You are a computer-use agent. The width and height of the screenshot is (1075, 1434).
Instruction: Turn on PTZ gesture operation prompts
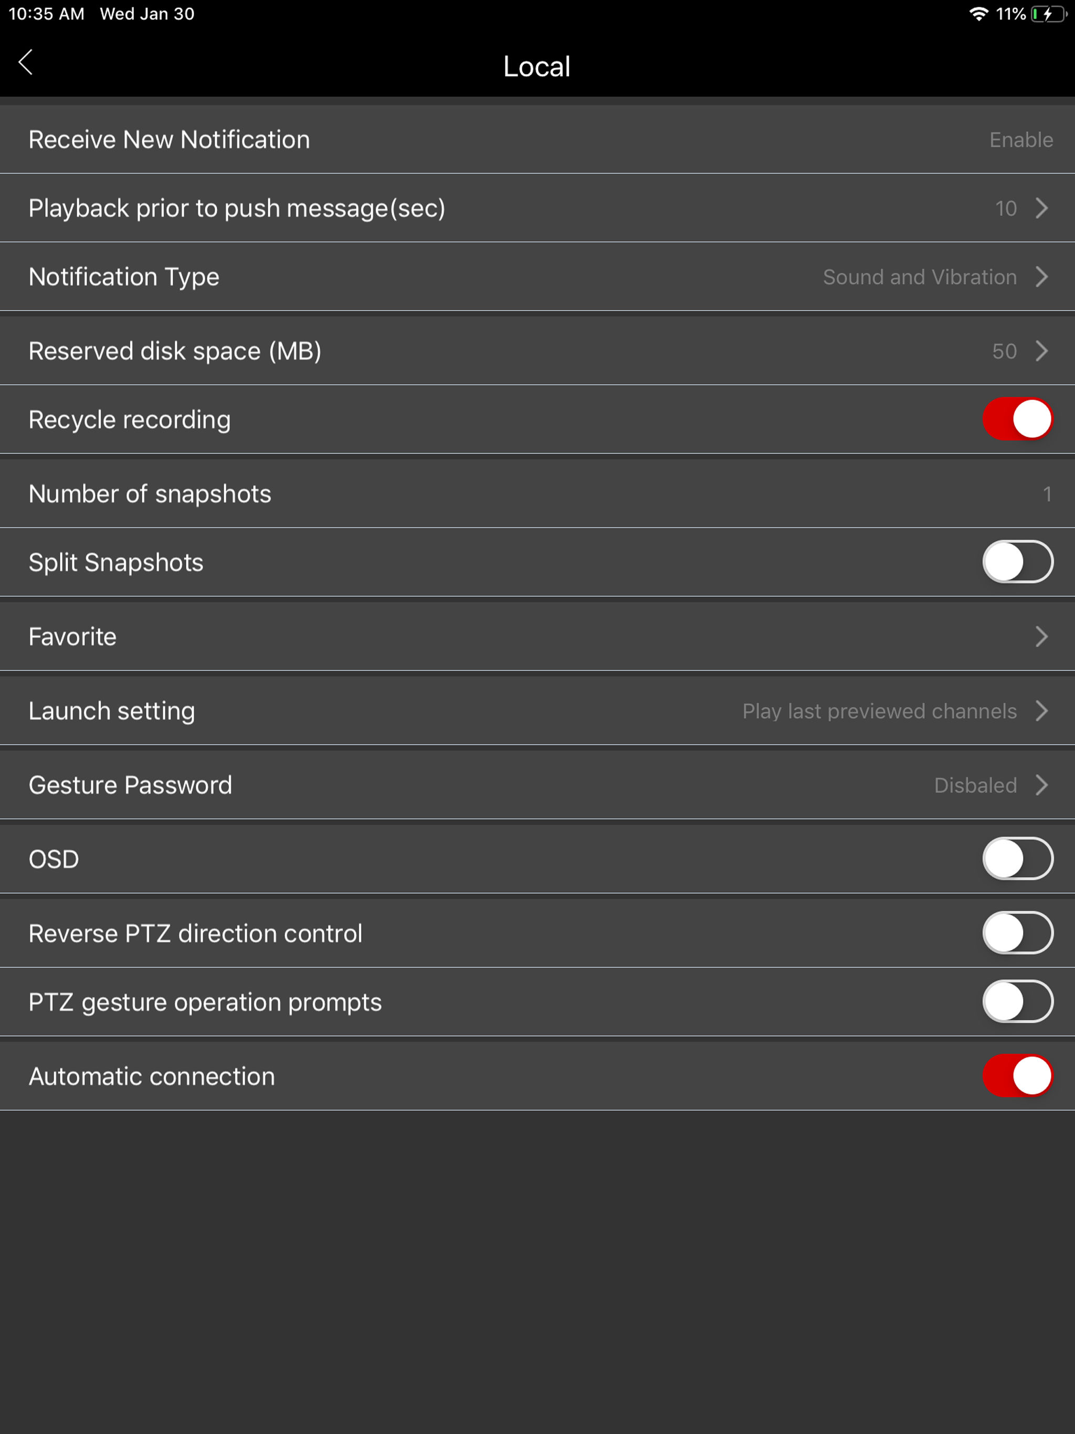point(1017,1001)
